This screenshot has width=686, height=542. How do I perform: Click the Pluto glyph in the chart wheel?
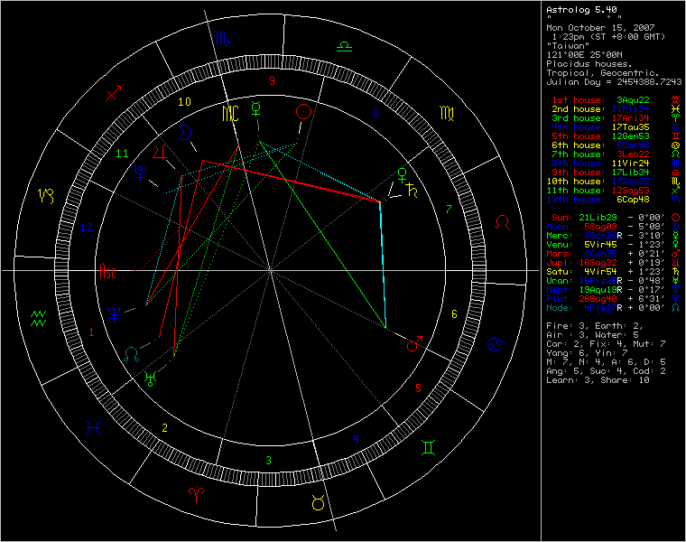[141, 172]
